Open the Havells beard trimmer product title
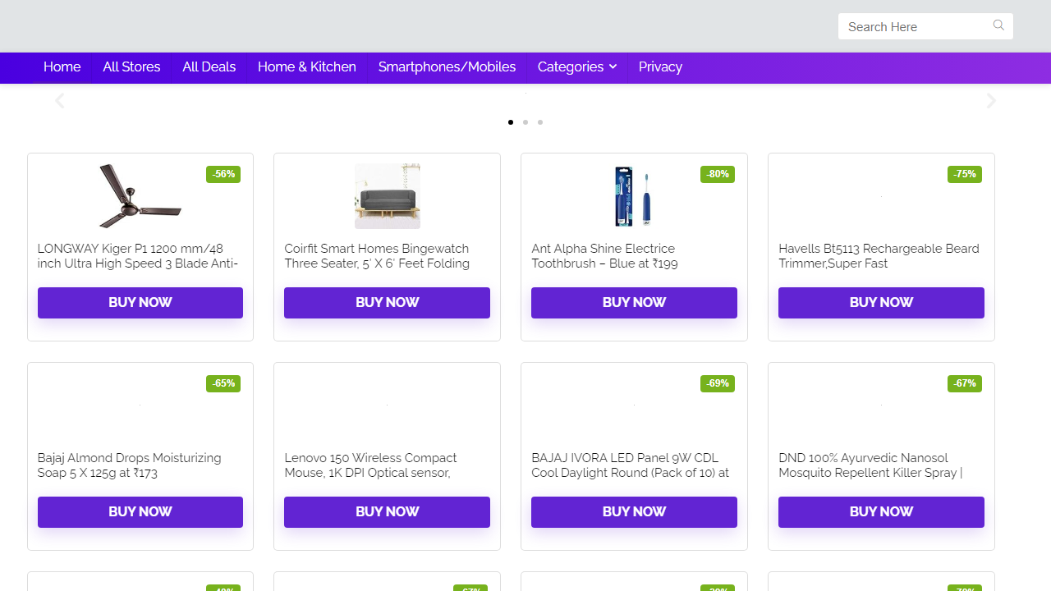The image size is (1051, 591). point(878,256)
